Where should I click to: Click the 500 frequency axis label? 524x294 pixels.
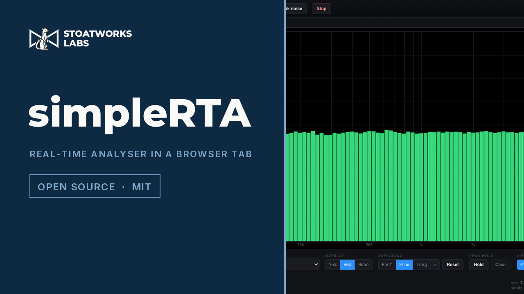[369, 245]
